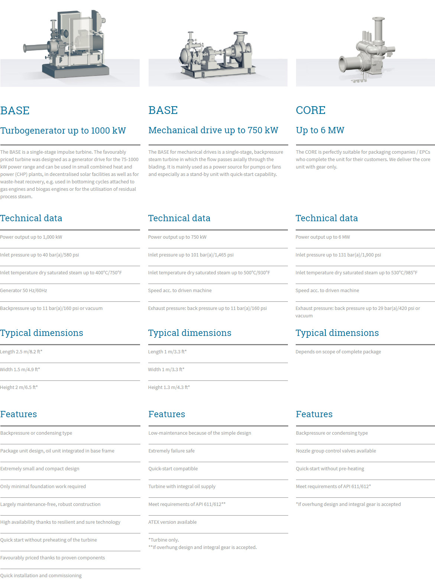Viewport: 435px width, 585px height.
Task: Select inlet temperature 400°C/750°F row
Action: pos(61,273)
